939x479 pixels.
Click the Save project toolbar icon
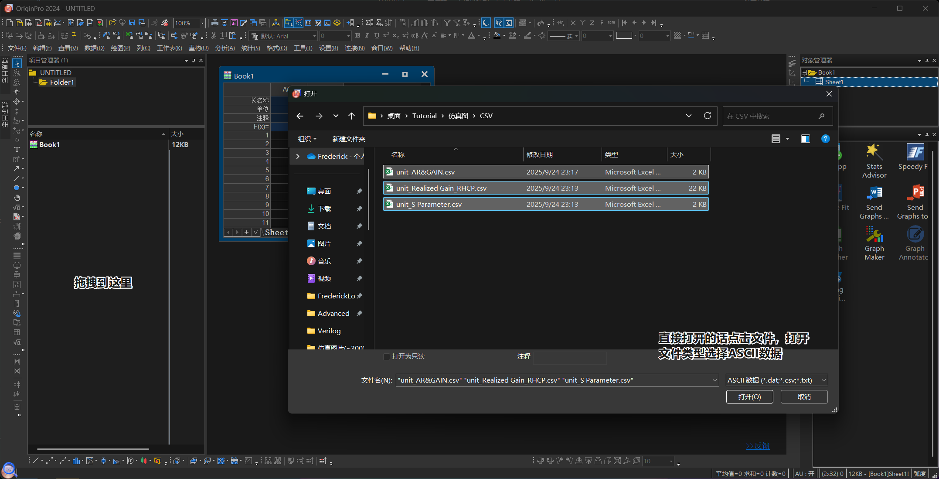(x=132, y=23)
